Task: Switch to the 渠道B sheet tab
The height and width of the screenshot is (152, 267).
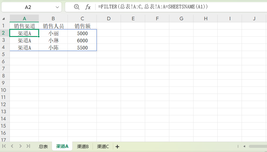Action: [83, 146]
